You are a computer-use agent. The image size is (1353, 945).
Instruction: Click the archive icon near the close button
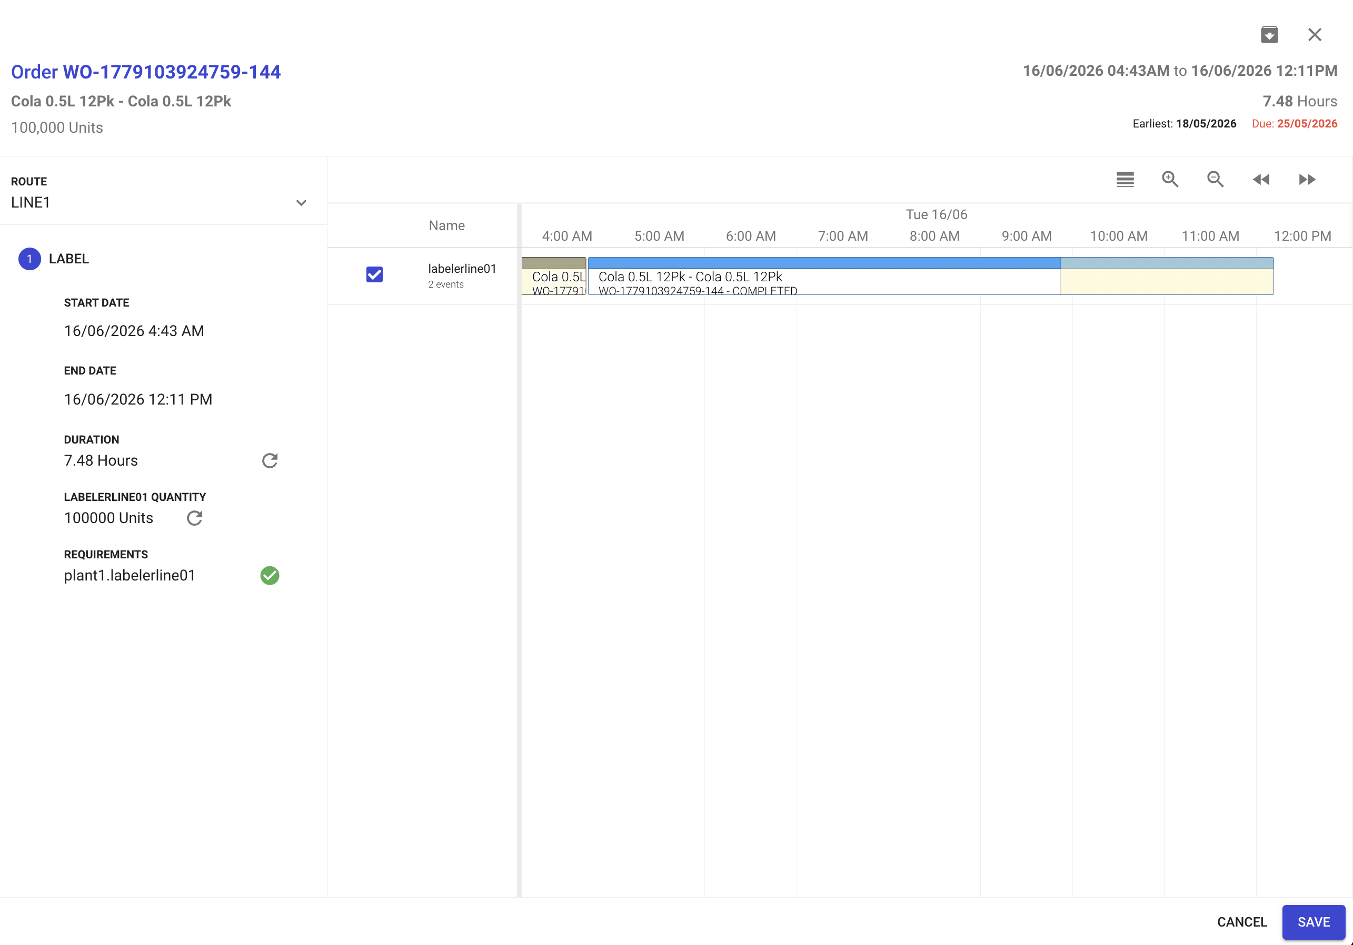pos(1269,35)
